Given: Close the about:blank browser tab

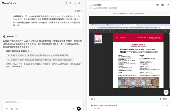Looking at the screenshot, I should (120, 25).
